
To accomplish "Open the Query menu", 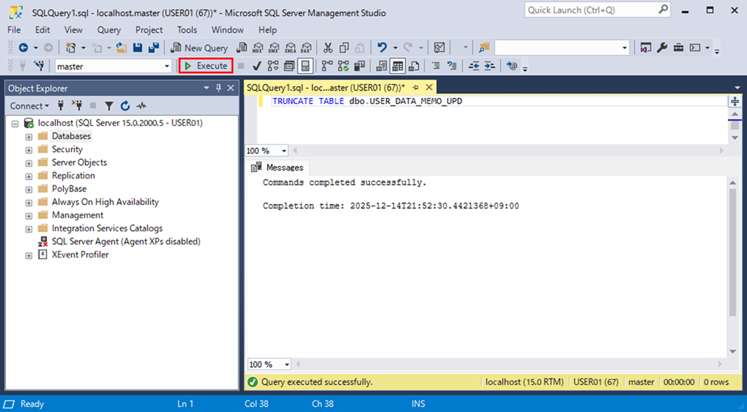I will tap(108, 30).
